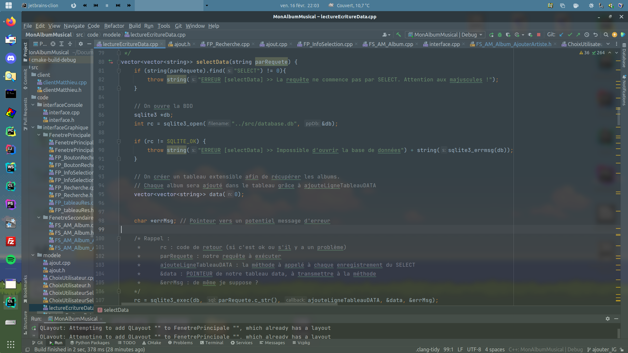Open Project panel gear options
This screenshot has width=628, height=353.
point(81,44)
